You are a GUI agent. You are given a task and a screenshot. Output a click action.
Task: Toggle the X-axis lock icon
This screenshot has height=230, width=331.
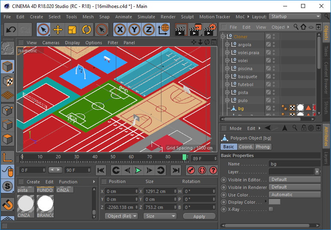120,29
